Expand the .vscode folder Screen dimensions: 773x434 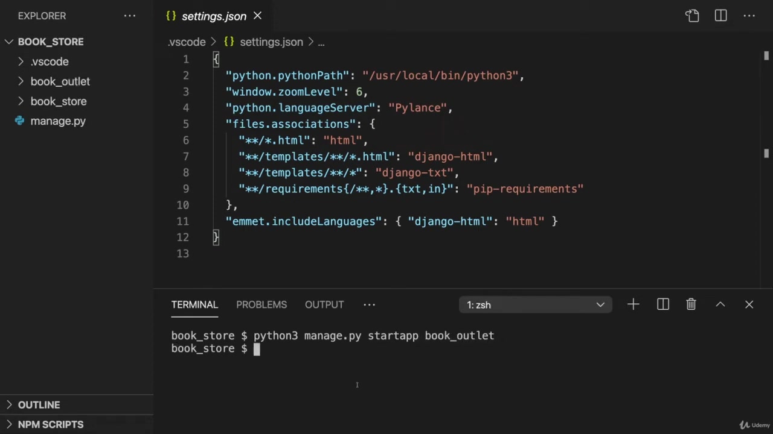[x=50, y=61]
